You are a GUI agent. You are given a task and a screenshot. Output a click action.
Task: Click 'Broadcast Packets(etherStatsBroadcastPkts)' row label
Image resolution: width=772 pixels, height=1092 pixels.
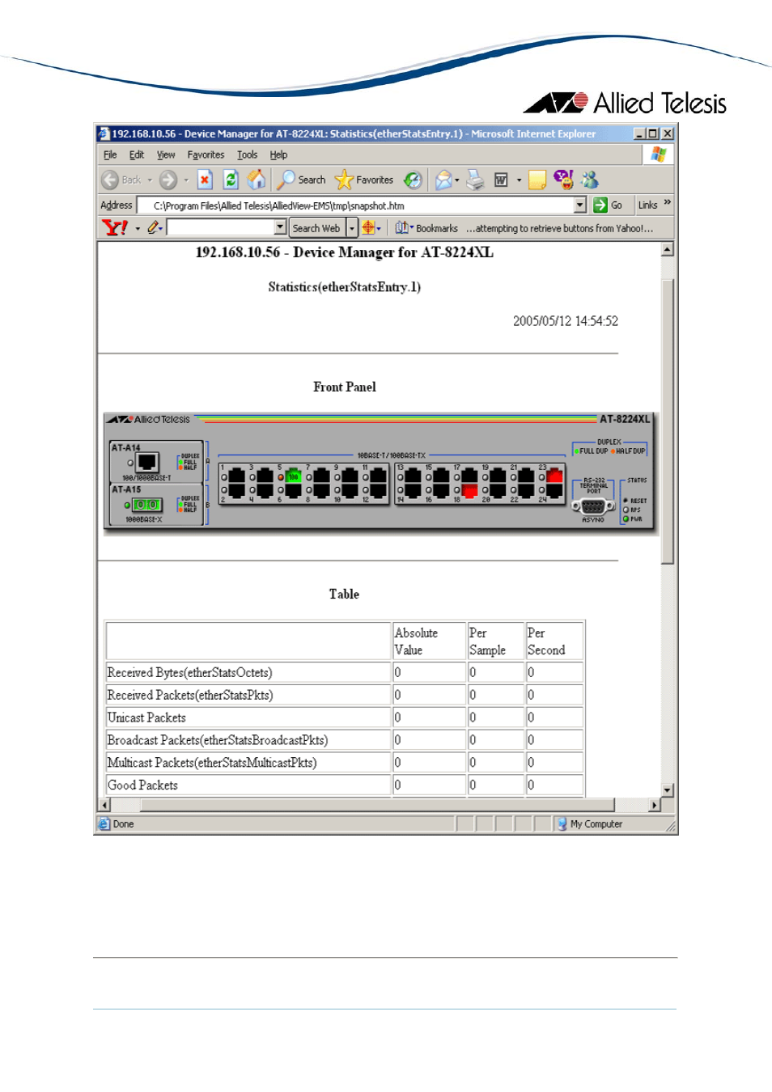coord(218,740)
